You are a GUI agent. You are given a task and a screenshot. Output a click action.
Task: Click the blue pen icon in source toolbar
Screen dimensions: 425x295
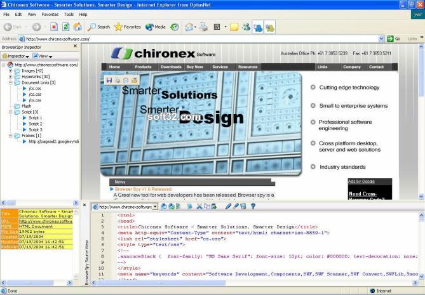tap(228, 207)
